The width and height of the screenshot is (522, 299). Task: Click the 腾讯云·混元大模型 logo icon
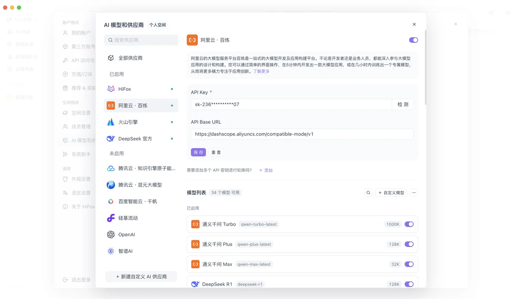click(111, 185)
